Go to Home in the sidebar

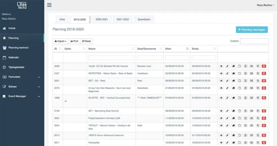(22, 28)
